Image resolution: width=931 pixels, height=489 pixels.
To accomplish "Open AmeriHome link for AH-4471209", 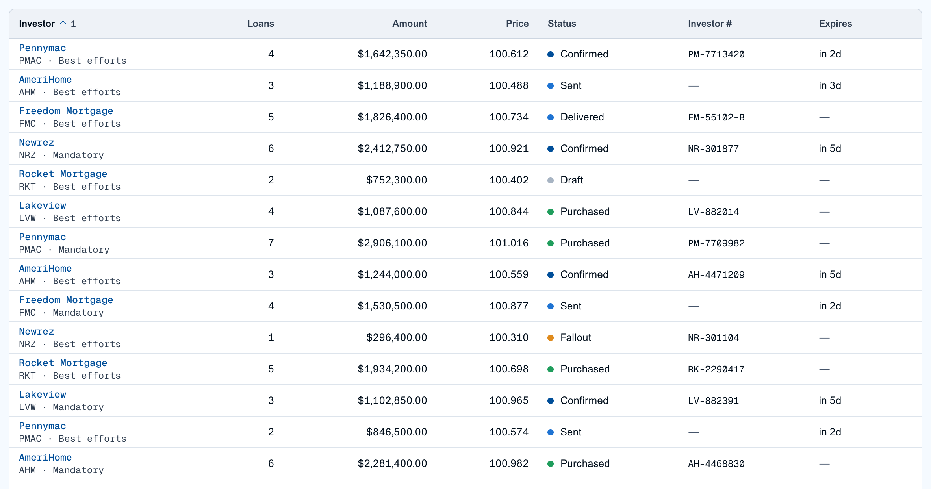I will (x=45, y=269).
